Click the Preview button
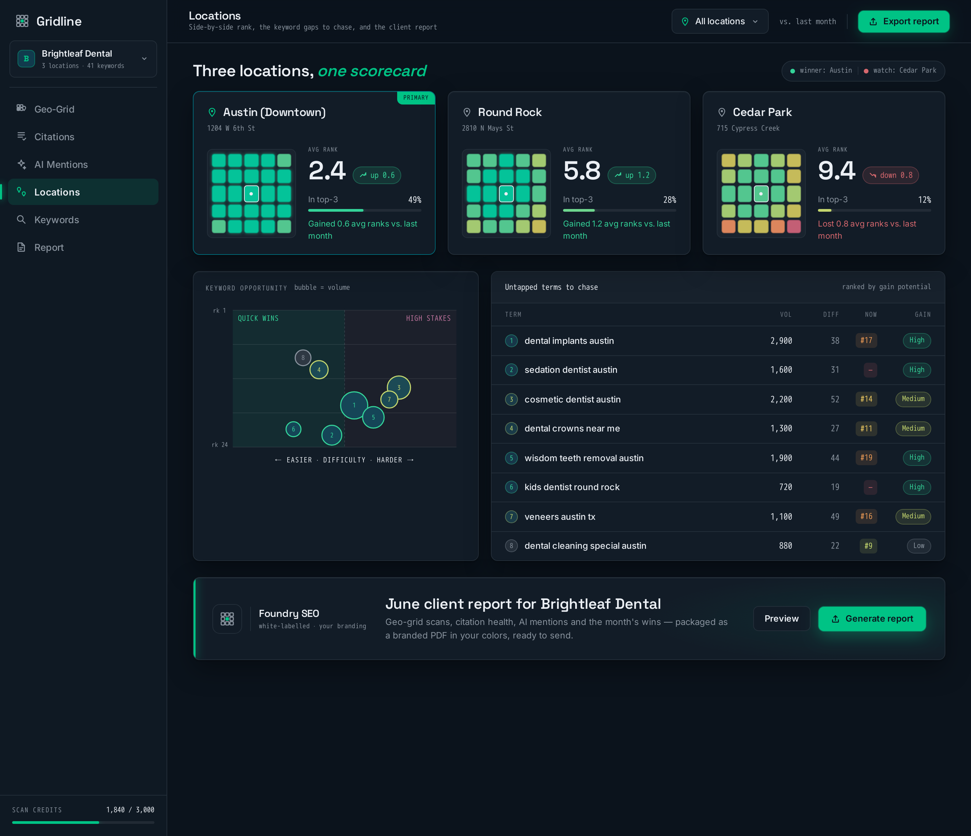This screenshot has height=836, width=971. pyautogui.click(x=781, y=619)
